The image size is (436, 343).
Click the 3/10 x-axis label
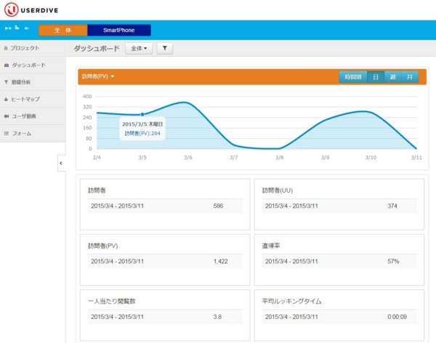pos(371,158)
